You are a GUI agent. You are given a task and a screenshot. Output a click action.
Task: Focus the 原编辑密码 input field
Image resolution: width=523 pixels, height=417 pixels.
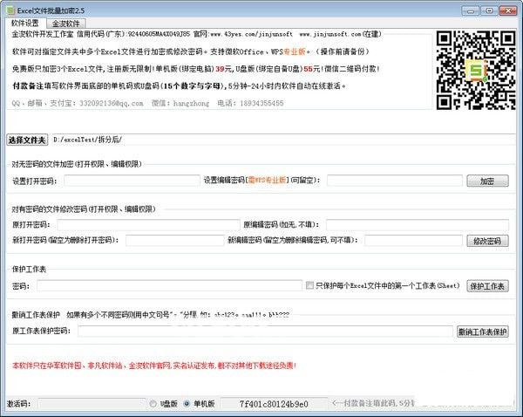click(x=418, y=225)
